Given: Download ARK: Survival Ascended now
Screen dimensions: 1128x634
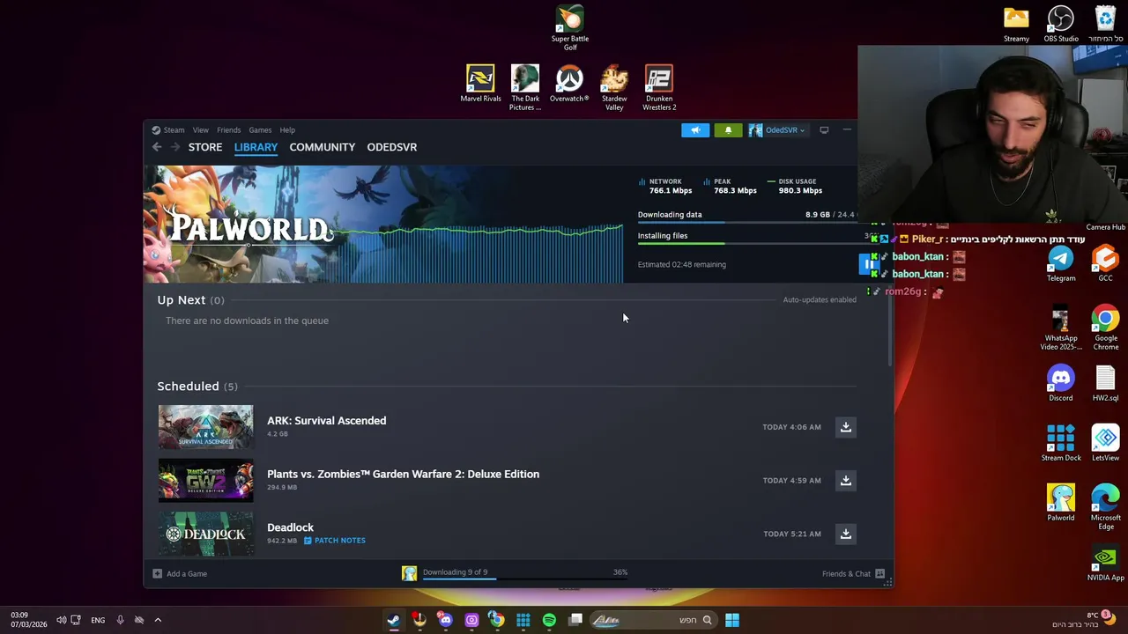Looking at the screenshot, I should (x=845, y=427).
